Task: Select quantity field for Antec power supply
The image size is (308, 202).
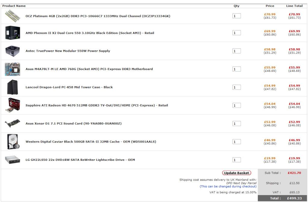Action: pyautogui.click(x=237, y=51)
